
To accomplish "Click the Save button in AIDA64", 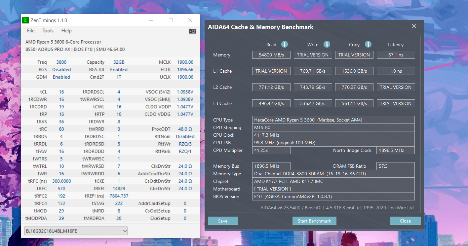I will click(223, 221).
